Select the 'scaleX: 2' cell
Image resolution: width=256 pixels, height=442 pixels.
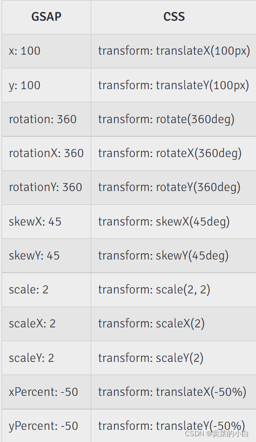point(46,324)
